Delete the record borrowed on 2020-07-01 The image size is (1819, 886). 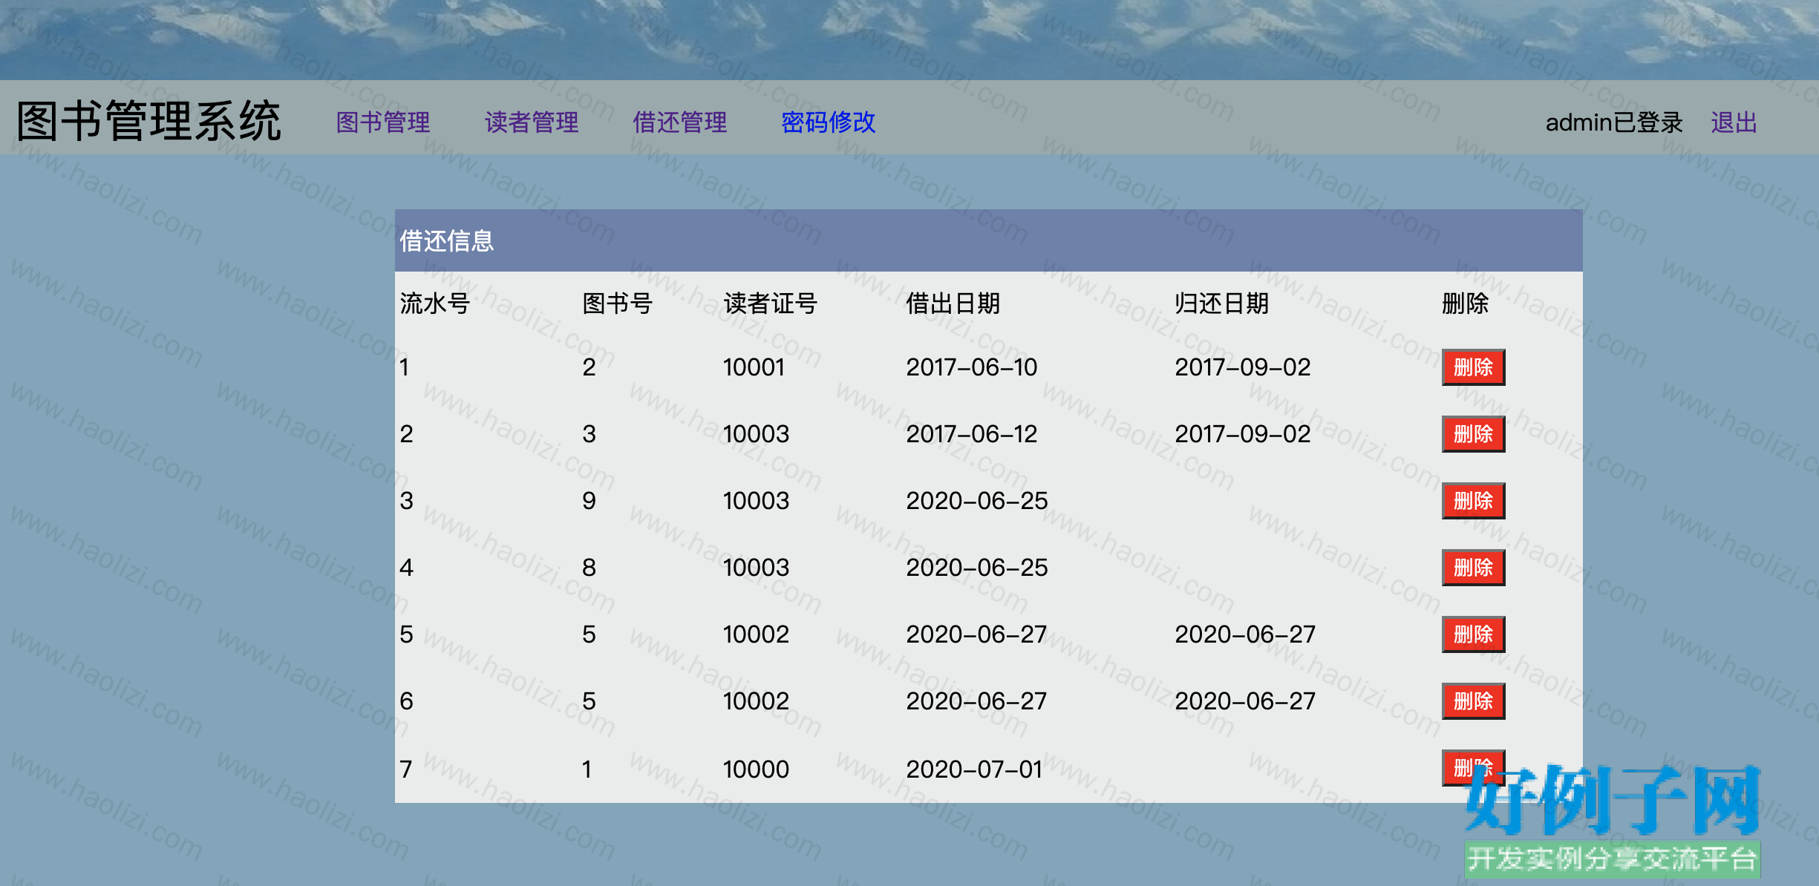coord(1473,768)
